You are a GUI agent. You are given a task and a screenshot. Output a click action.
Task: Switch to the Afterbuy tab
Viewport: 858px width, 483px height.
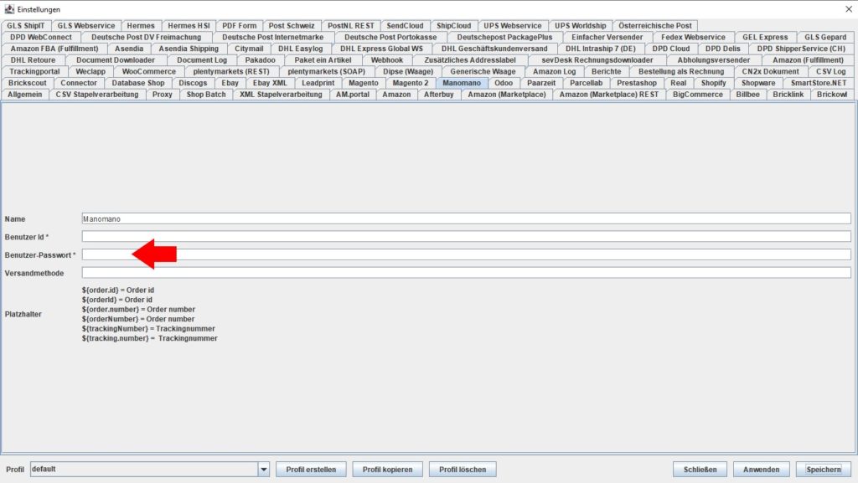(439, 95)
